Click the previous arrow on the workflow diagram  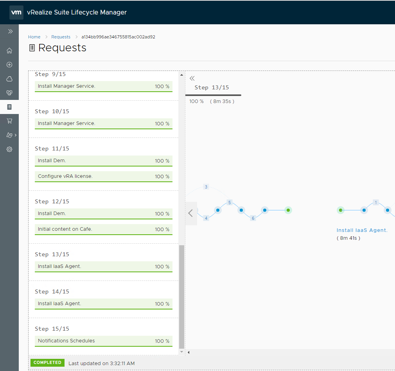click(x=191, y=213)
